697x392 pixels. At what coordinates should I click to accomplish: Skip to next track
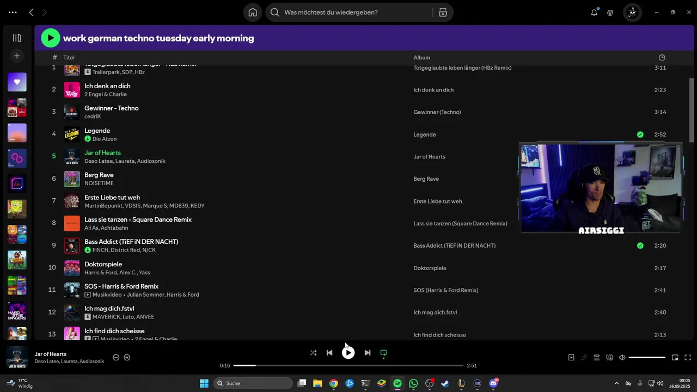pos(368,353)
